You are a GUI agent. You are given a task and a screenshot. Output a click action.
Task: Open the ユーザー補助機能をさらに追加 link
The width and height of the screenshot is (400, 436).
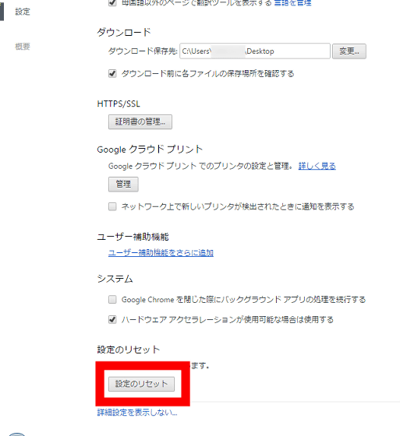pos(161,253)
